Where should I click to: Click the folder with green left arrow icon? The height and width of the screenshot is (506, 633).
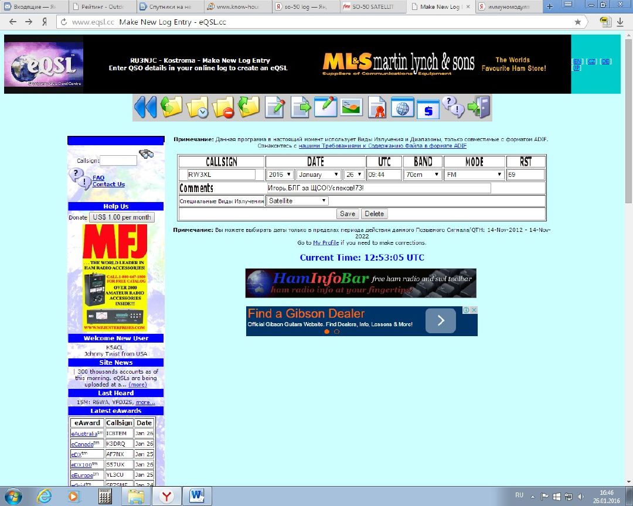[x=172, y=107]
